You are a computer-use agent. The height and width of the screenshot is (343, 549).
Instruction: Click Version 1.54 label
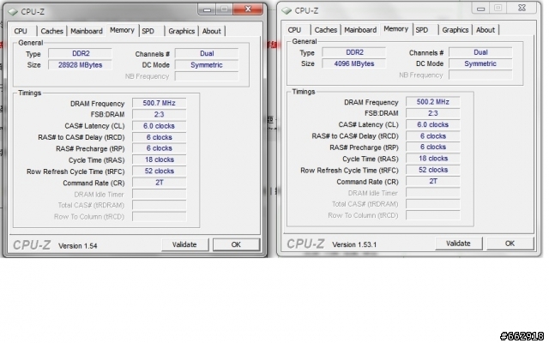(78, 246)
